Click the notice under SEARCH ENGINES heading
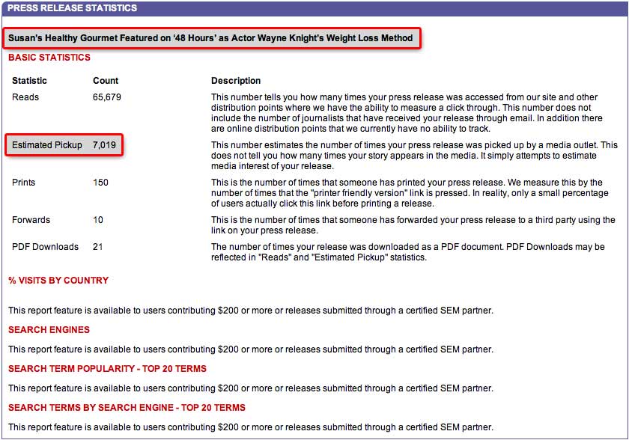Screen dimensions: 629x440 (x=251, y=349)
